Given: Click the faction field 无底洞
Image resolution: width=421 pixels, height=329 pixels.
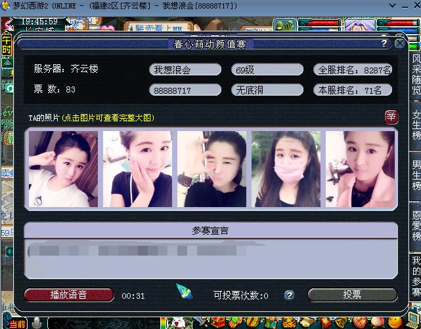Looking at the screenshot, I should pyautogui.click(x=267, y=90).
